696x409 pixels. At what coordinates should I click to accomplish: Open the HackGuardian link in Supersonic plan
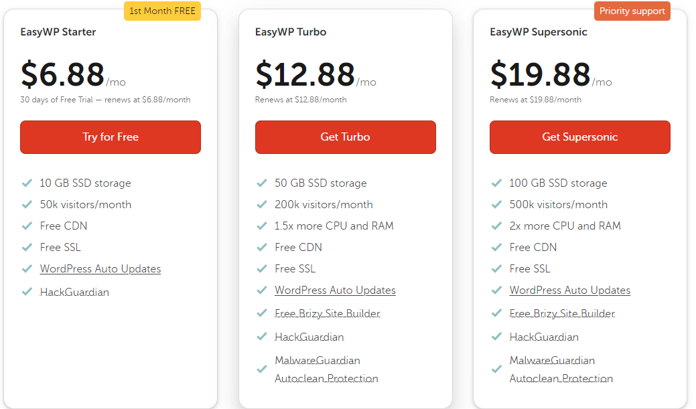543,337
